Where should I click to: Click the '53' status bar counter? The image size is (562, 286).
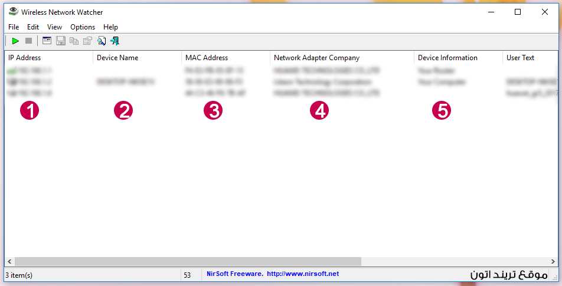point(187,275)
